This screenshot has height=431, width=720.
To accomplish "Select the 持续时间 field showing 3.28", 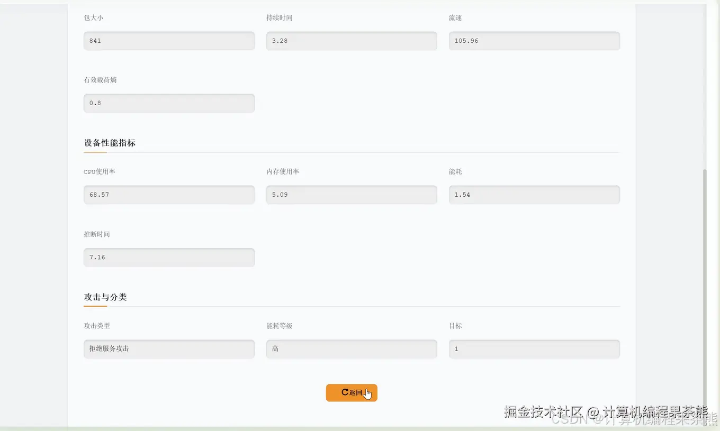I will (352, 41).
